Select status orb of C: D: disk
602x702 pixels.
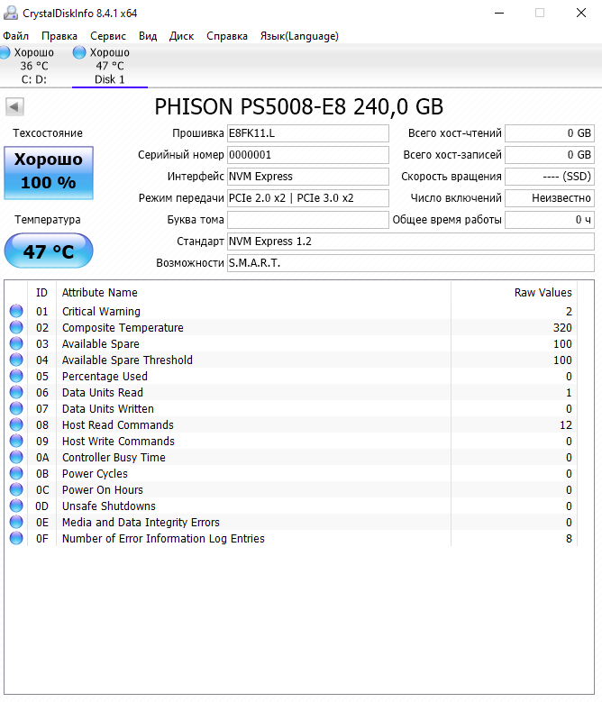(x=5, y=52)
